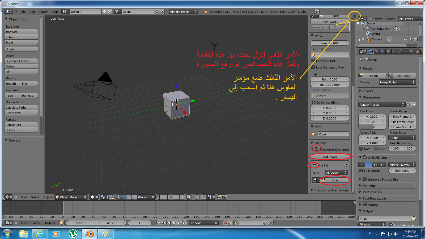Viewport: 425px width, 239px height.
Task: Open the Playback menu in timeline
Action: click(x=50, y=223)
